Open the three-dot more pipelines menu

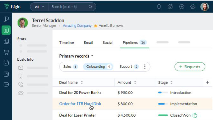point(145,67)
